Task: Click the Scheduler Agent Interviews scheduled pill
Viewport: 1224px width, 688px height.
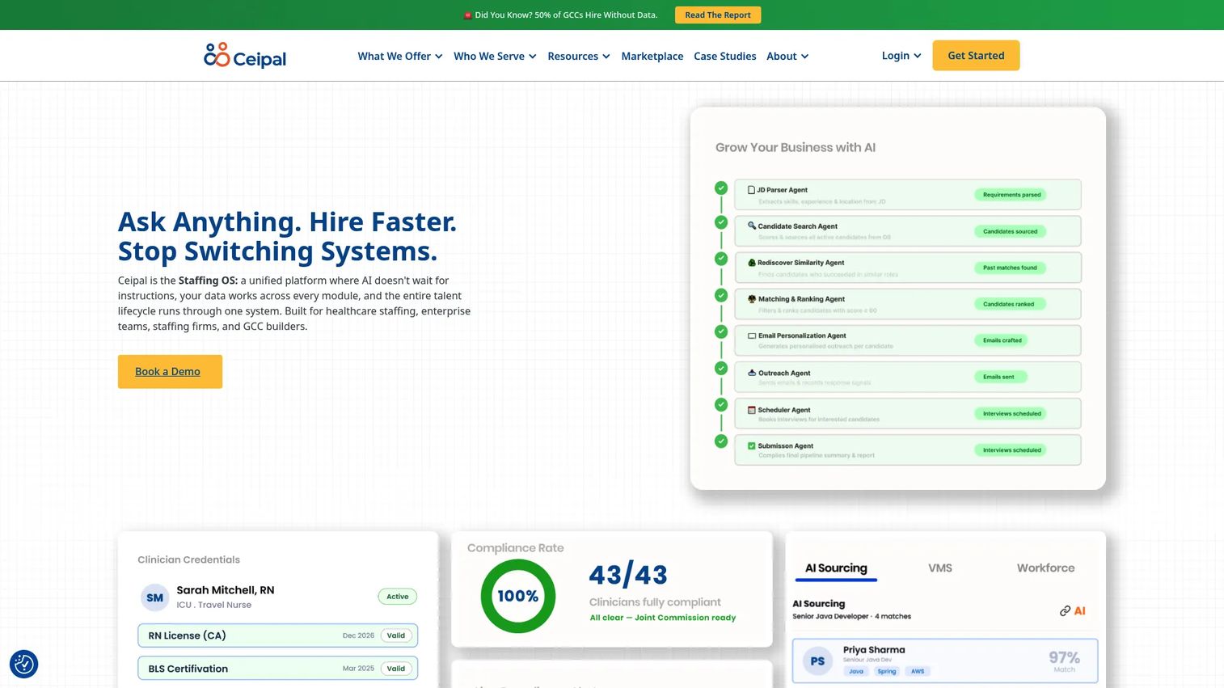Action: click(1011, 413)
